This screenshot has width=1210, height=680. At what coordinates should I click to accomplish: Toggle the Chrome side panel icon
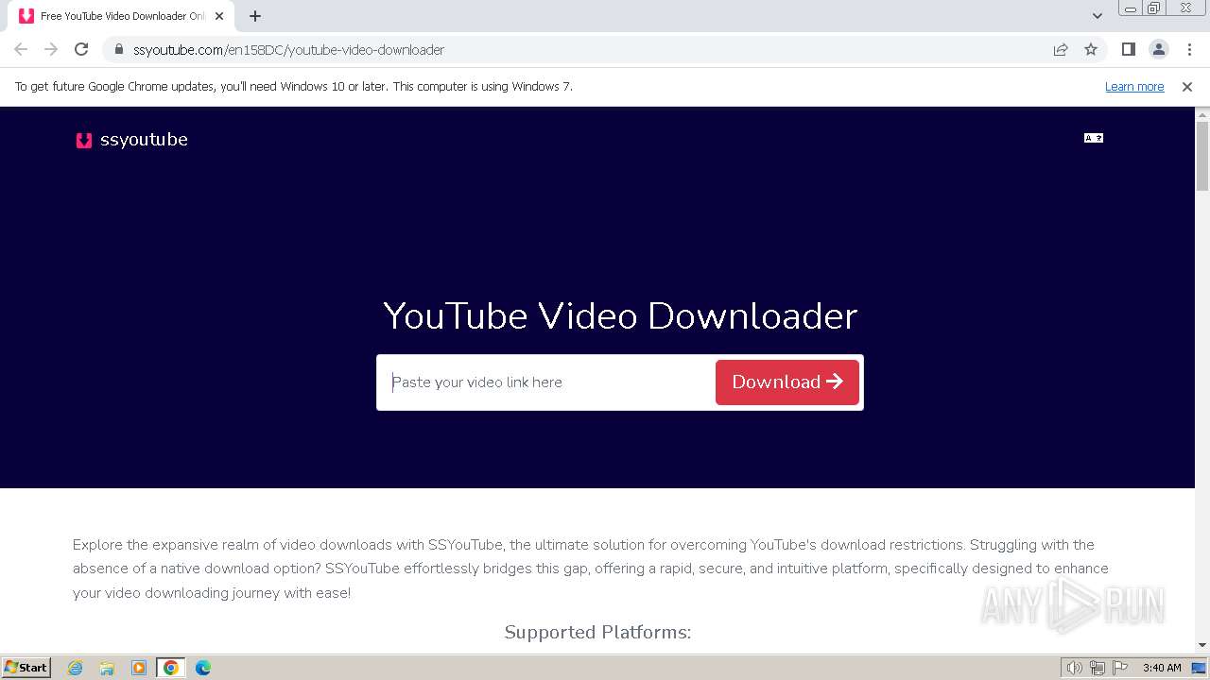pyautogui.click(x=1128, y=50)
